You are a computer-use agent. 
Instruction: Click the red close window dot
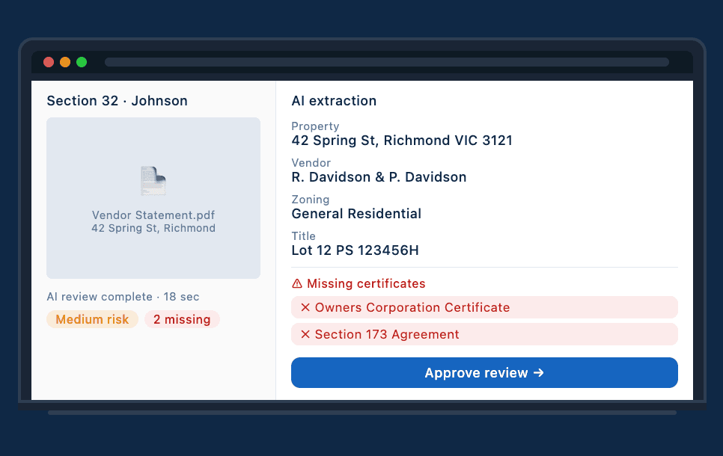point(49,62)
